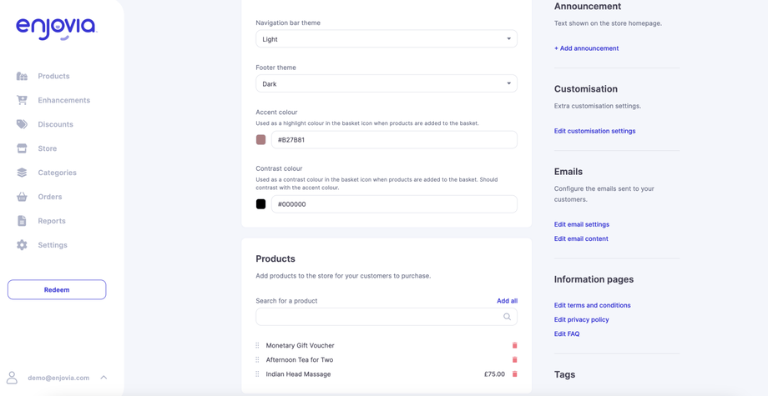Expand the demo@enjovia.com account menu
This screenshot has height=396, width=768.
pos(104,378)
